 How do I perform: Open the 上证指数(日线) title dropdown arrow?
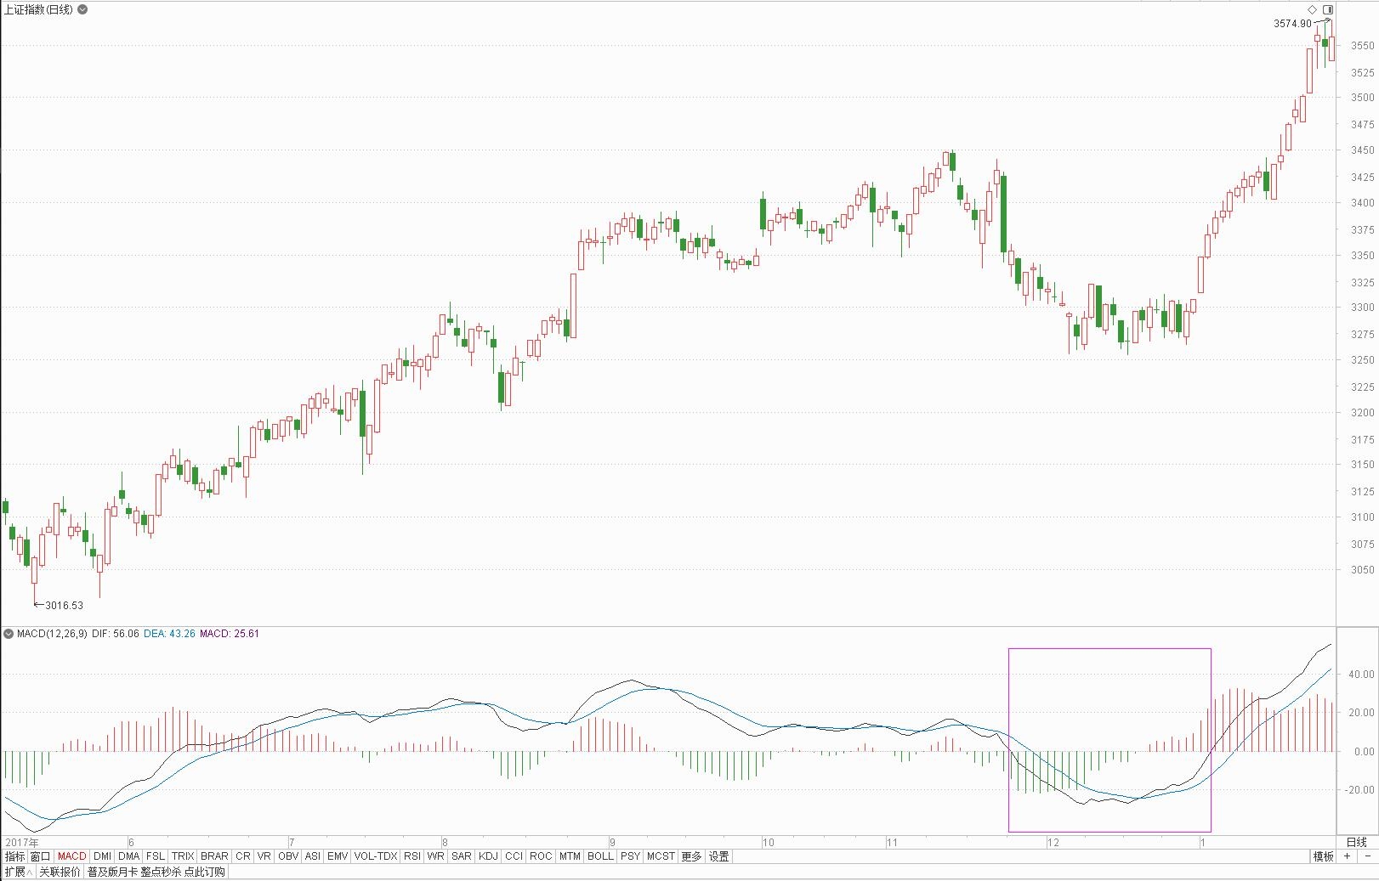tap(82, 10)
